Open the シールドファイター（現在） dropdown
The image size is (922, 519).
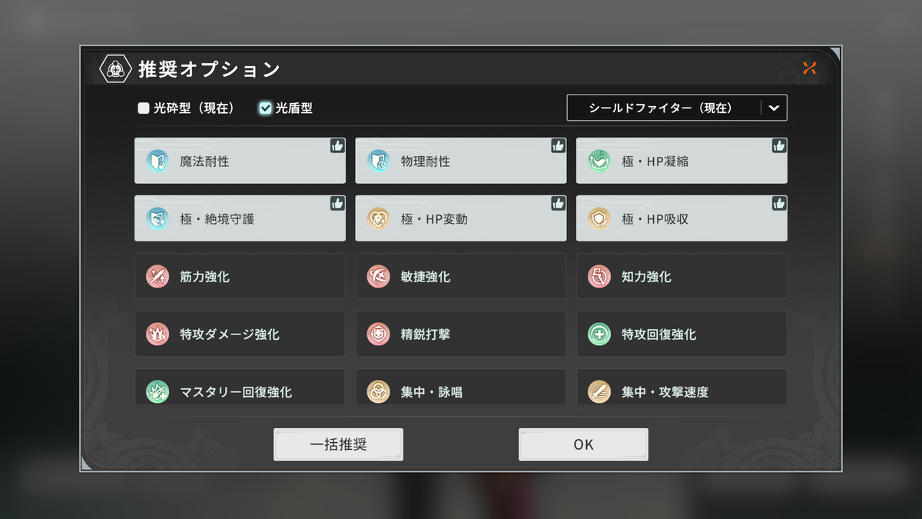pyautogui.click(x=677, y=108)
